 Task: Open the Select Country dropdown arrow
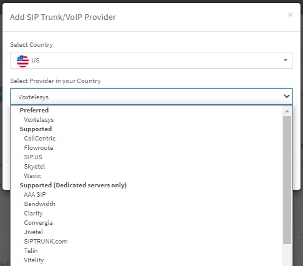pos(286,60)
